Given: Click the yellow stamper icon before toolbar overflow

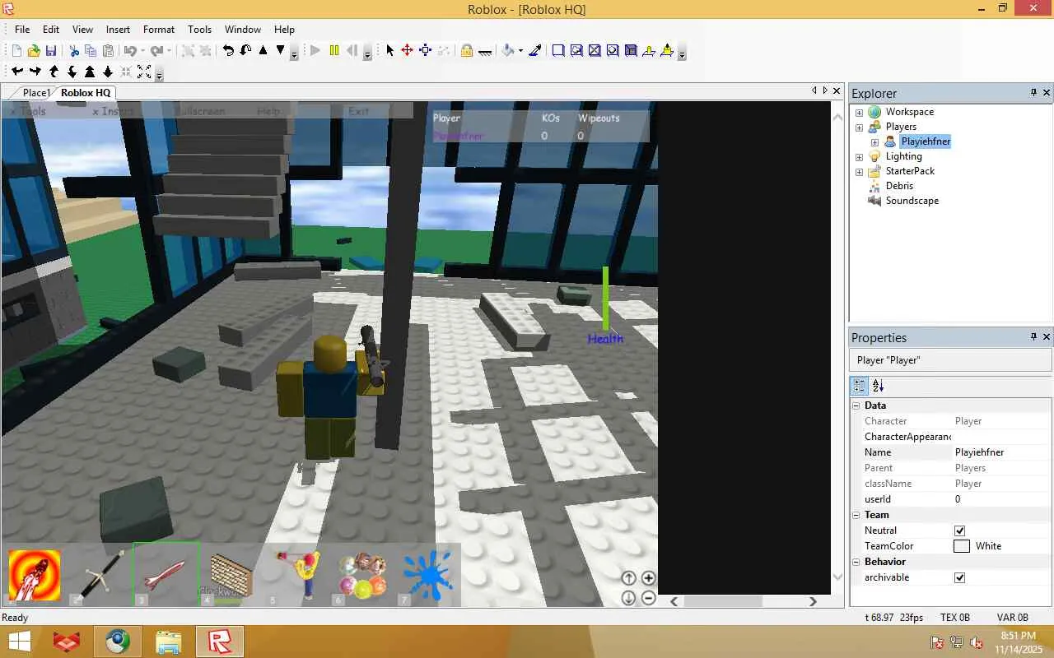Looking at the screenshot, I should pyautogui.click(x=666, y=51).
